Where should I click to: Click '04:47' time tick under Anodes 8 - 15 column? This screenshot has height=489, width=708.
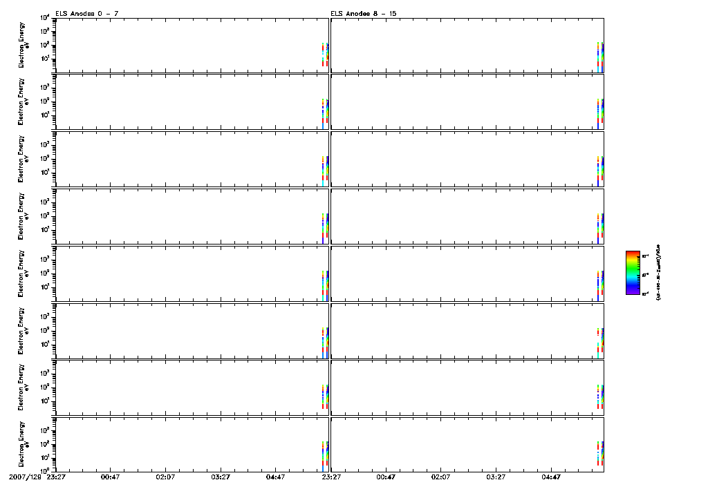(551, 477)
